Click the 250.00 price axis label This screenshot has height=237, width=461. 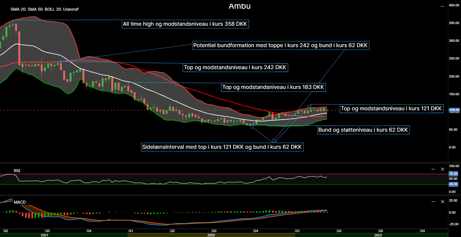[x=454, y=58]
